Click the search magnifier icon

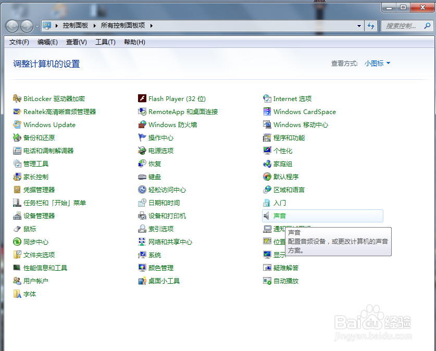pyautogui.click(x=427, y=26)
